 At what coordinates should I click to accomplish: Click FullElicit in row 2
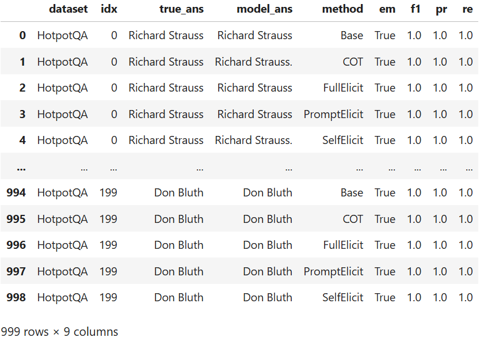343,88
